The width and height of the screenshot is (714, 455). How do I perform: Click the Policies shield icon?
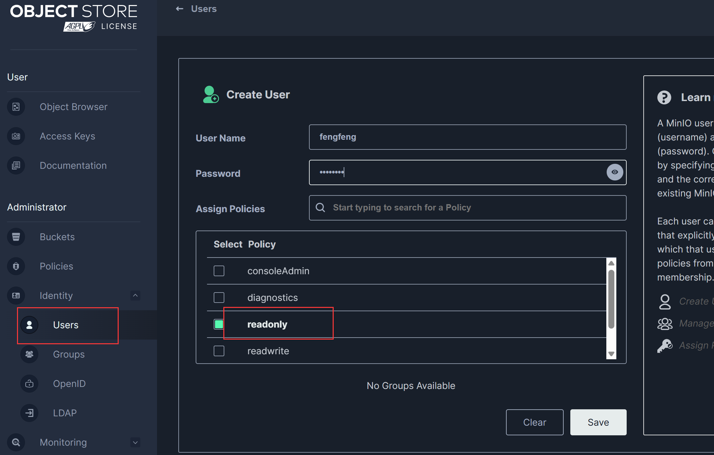[16, 266]
